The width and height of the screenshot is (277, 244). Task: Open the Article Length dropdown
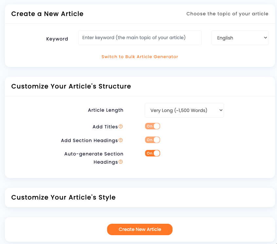point(184,110)
